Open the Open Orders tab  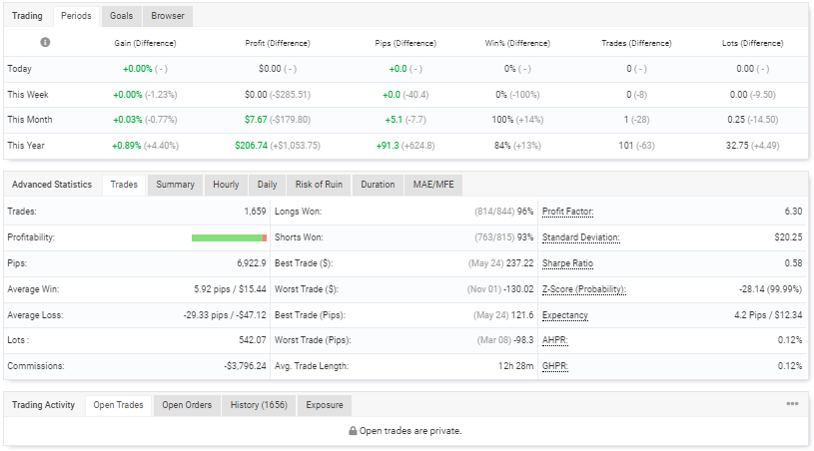[187, 405]
